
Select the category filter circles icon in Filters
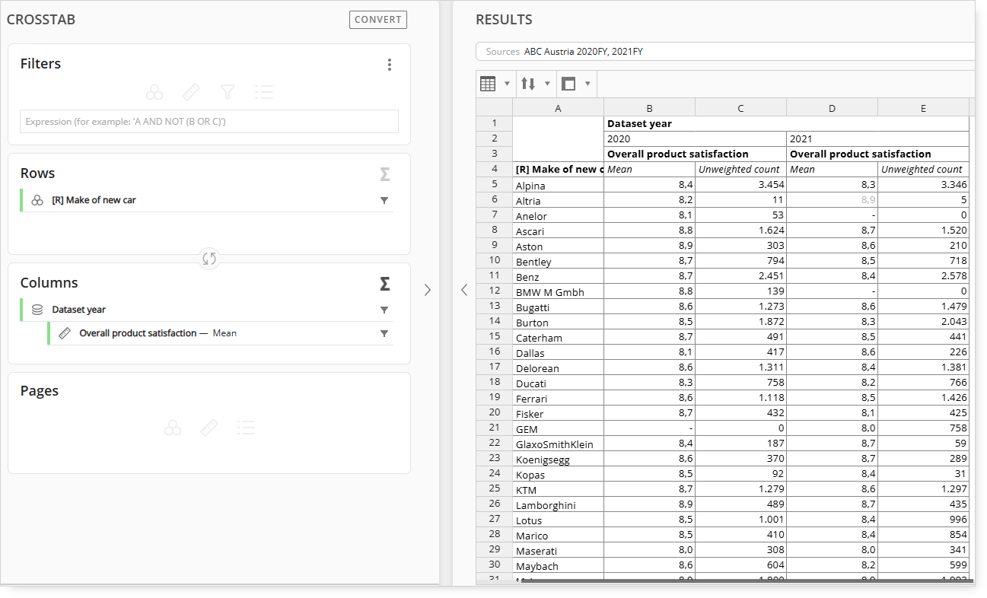(x=154, y=93)
